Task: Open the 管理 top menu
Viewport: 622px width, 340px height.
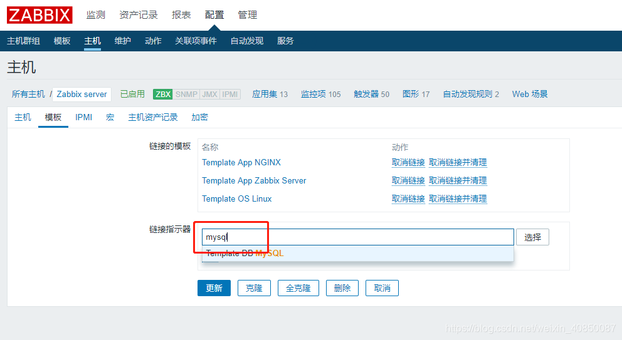Action: pos(248,15)
